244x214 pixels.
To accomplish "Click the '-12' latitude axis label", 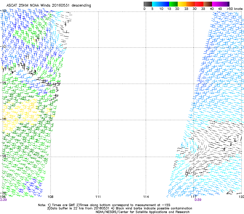I will pos(3,47).
